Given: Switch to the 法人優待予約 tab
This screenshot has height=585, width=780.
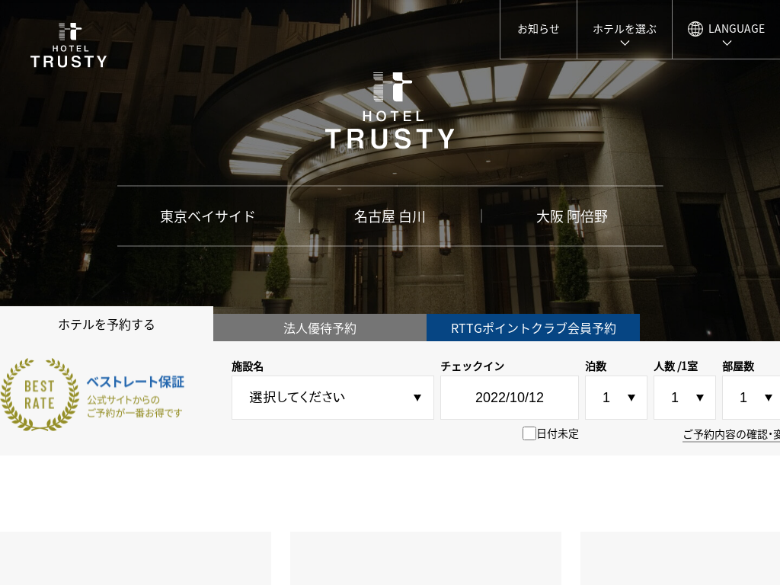Looking at the screenshot, I should point(320,328).
